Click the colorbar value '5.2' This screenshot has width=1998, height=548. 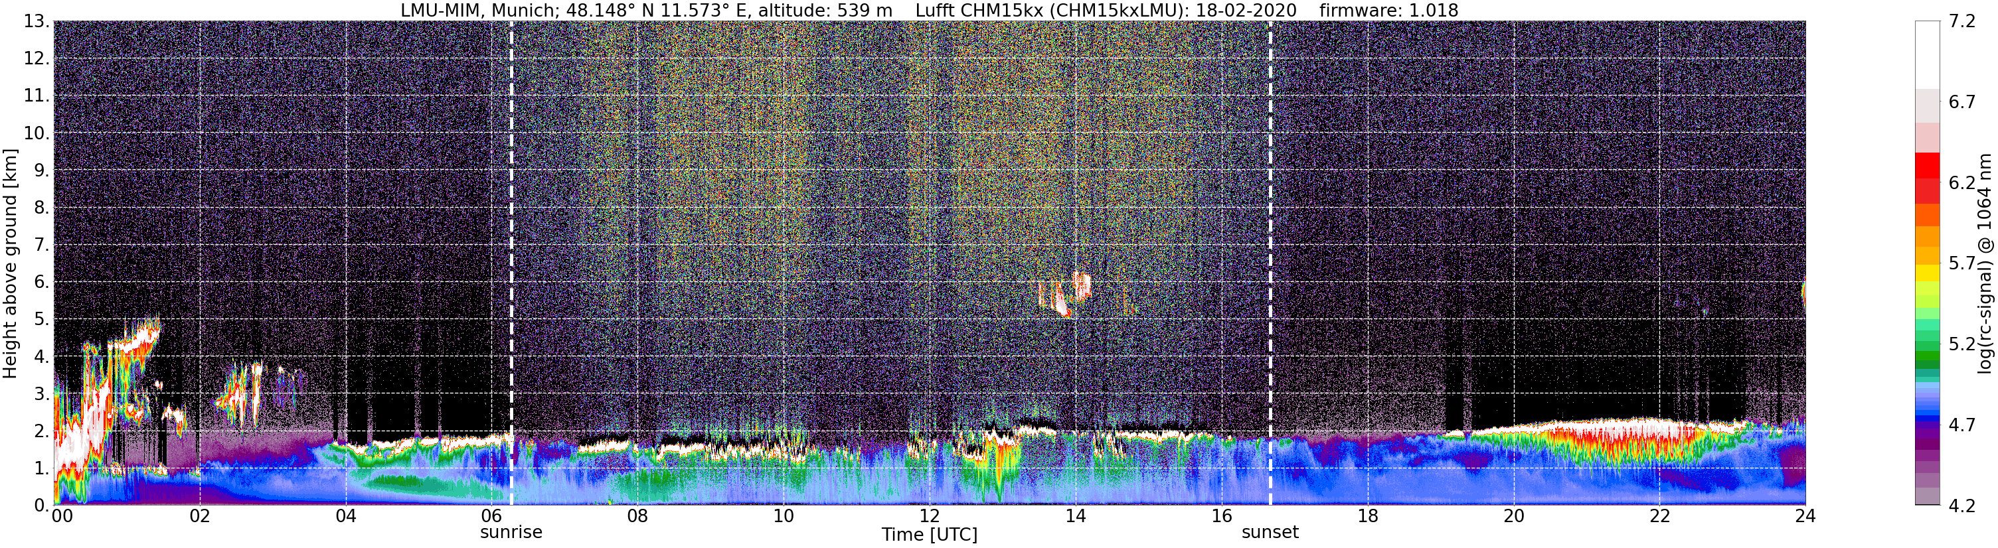pos(1961,344)
